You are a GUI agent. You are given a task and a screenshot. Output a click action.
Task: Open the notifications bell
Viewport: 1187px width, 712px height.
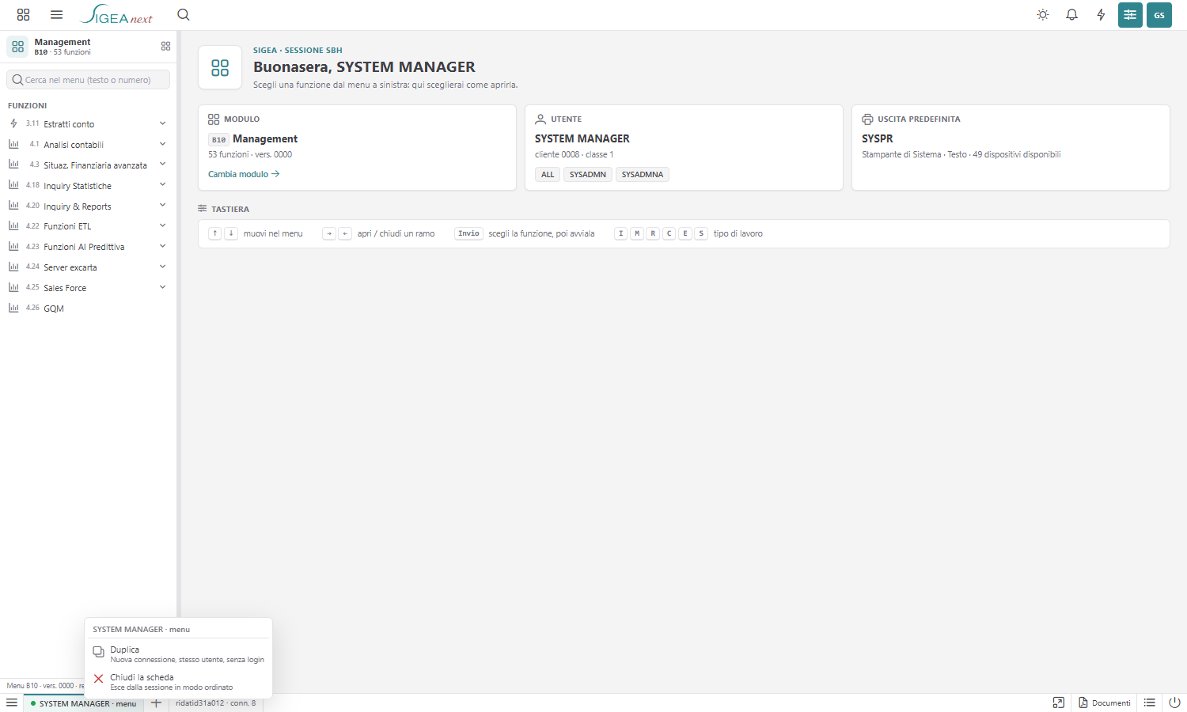(x=1072, y=15)
